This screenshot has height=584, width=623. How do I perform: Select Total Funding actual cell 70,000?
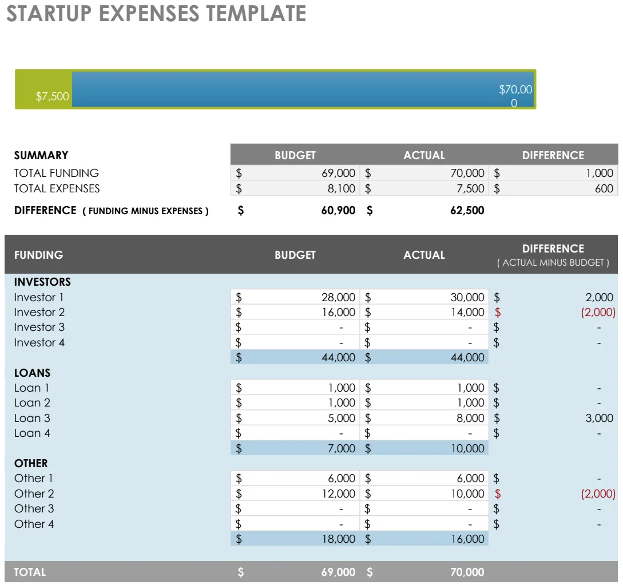pos(424,173)
